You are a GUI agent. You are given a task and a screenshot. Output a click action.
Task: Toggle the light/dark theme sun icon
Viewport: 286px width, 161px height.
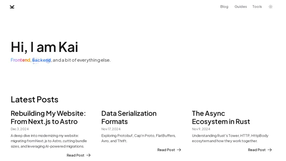pos(271,6)
